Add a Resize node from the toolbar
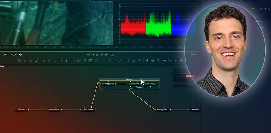The width and height of the screenshot is (271, 133). (91, 61)
